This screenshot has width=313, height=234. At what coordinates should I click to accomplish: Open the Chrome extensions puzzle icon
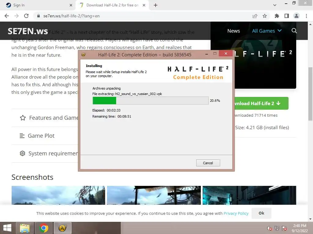coord(277,16)
